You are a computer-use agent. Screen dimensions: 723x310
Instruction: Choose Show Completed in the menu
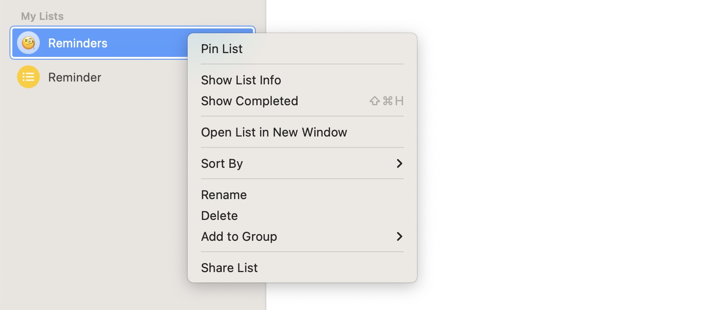point(302,101)
